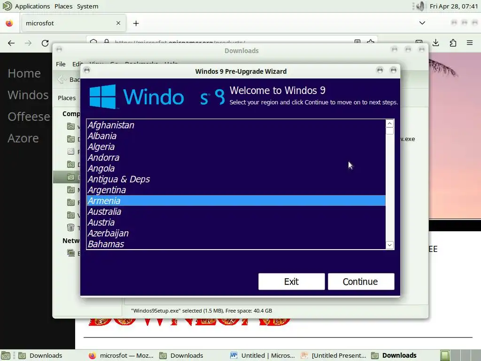Switch to the microsfot — Moz... taskbar window
The height and width of the screenshot is (361, 481).
pos(121,355)
